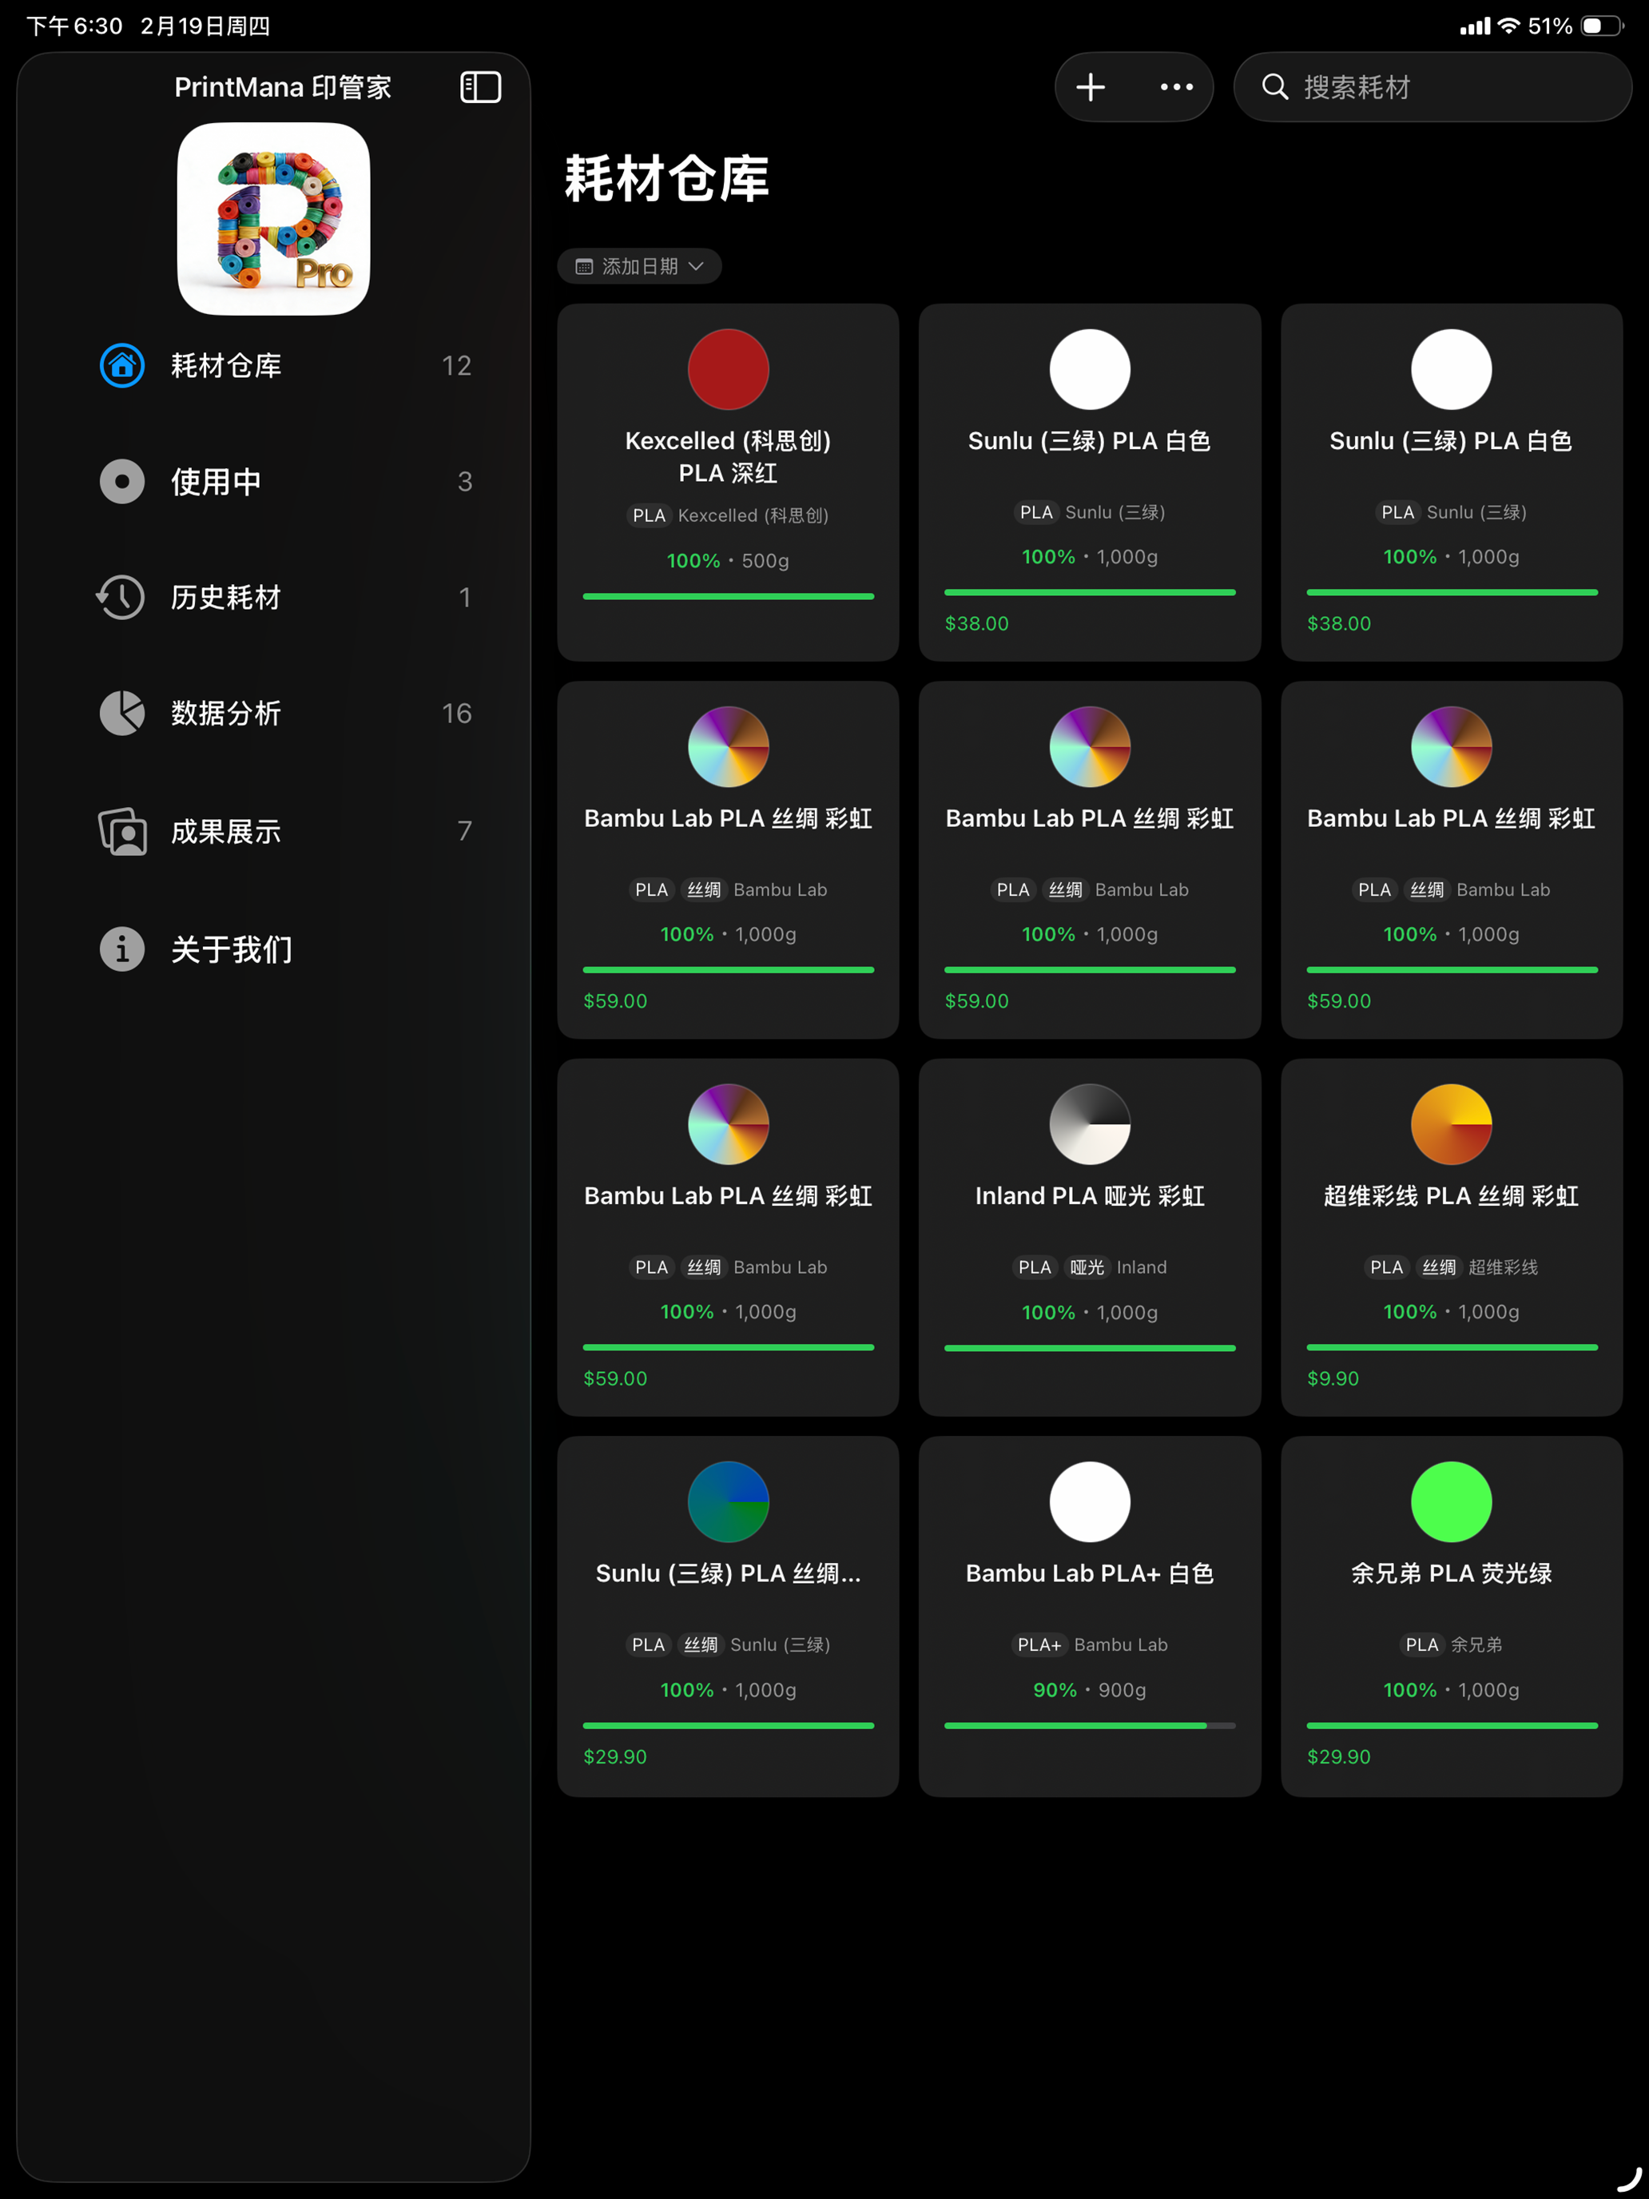1649x2199 pixels.
Task: Expand the 添加日期 sort dropdown
Action: (x=639, y=265)
